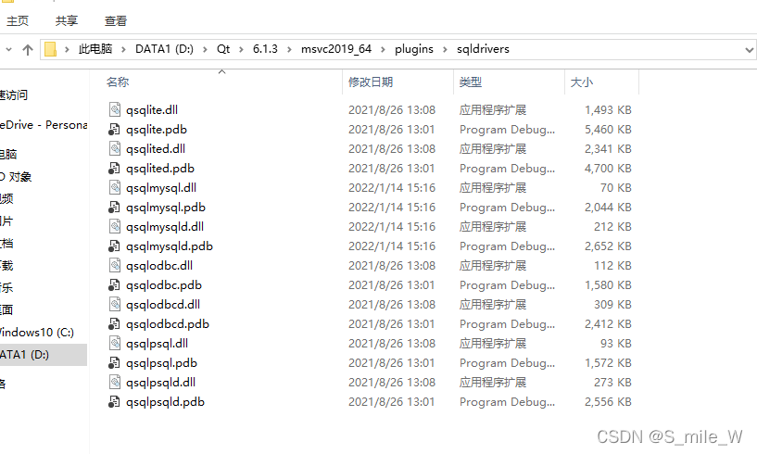Image resolution: width=757 pixels, height=454 pixels.
Task: Click sqldrivers in the address bar
Action: tap(483, 49)
